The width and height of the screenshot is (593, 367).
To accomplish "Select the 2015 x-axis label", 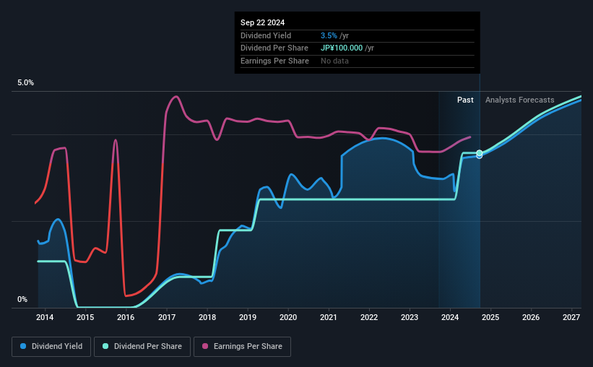I will [85, 317].
